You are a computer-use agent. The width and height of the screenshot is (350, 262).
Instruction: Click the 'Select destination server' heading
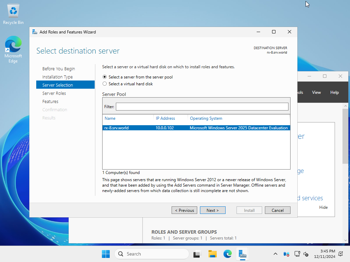[78, 51]
